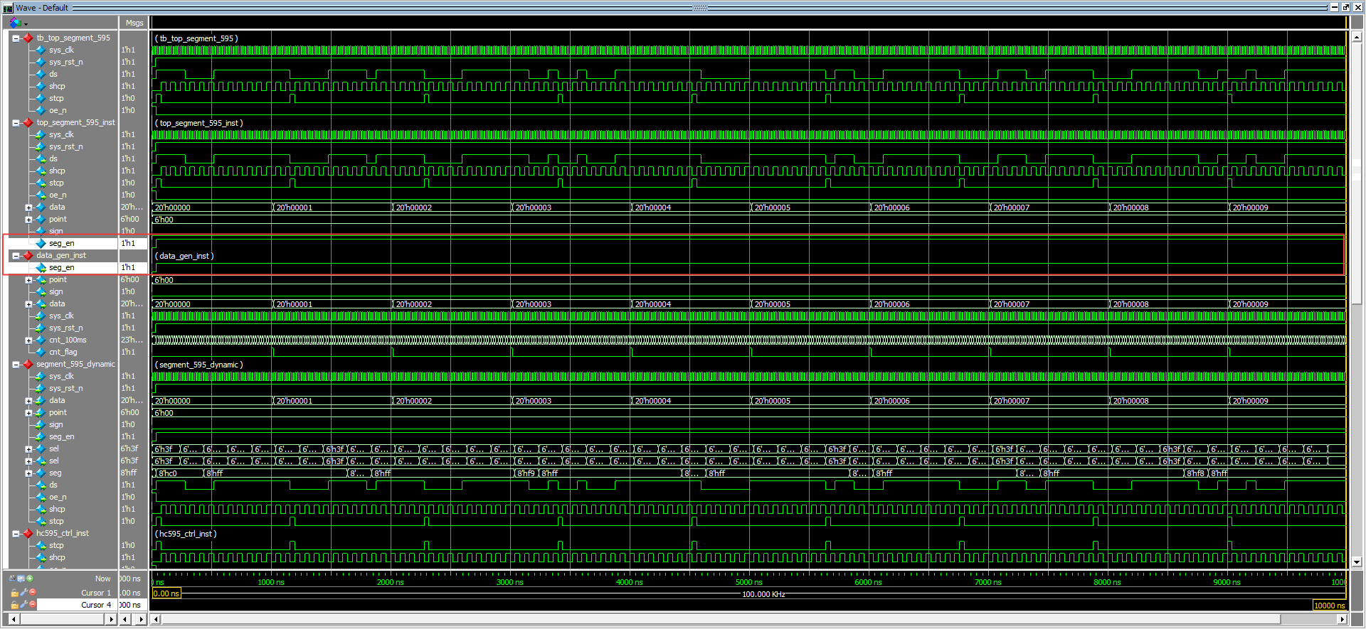Select the Cursor 4 label
The image size is (1366, 629).
click(x=96, y=605)
